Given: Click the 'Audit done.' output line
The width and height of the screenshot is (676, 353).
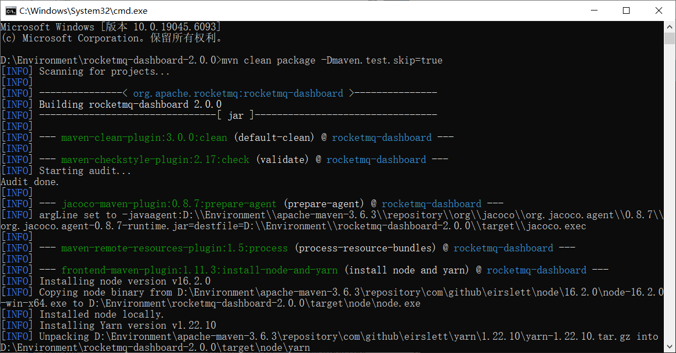Looking at the screenshot, I should point(30,182).
